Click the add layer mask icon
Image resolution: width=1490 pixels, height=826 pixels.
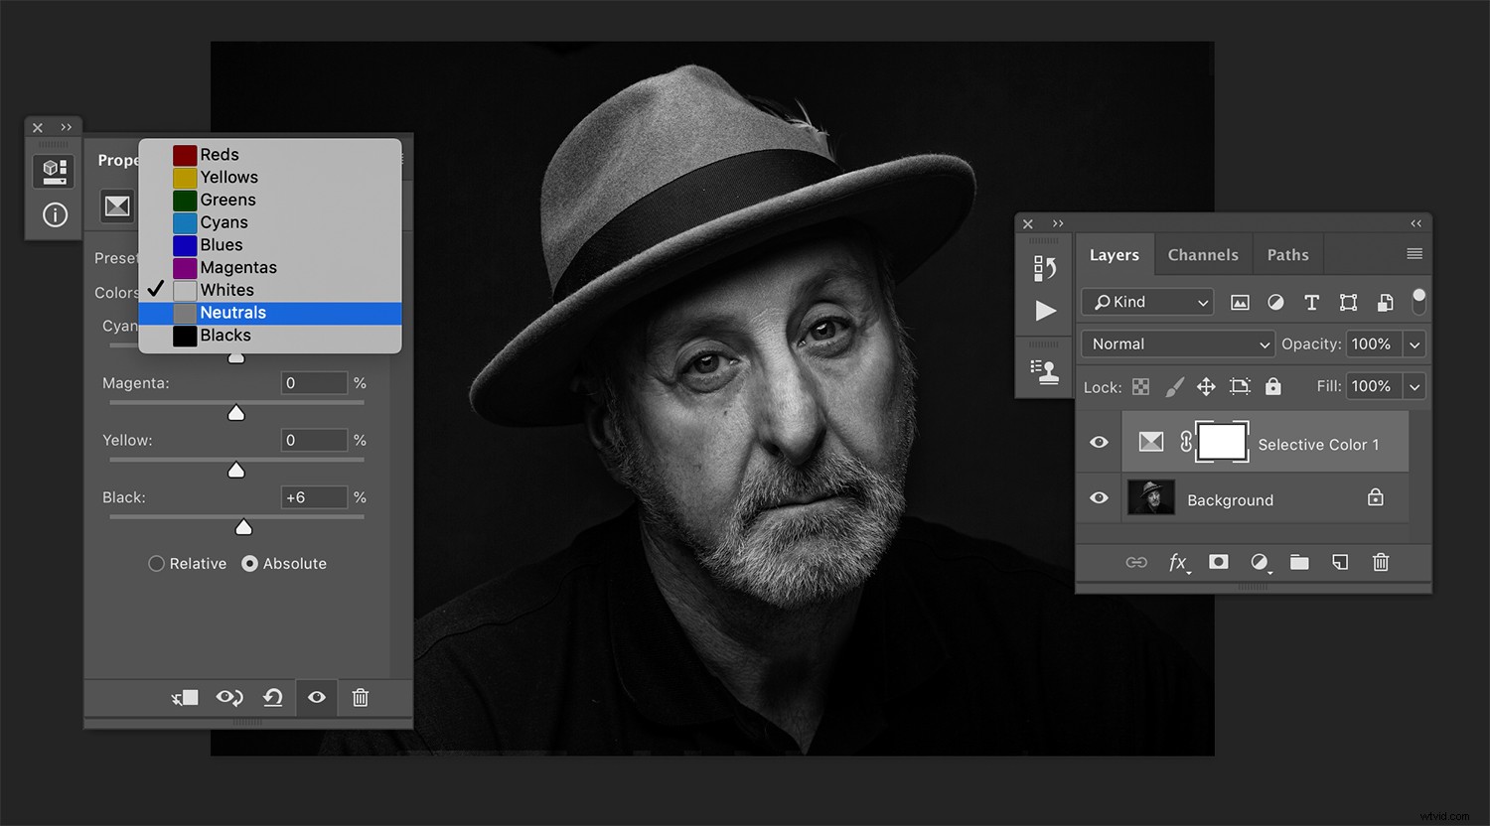[1219, 562]
